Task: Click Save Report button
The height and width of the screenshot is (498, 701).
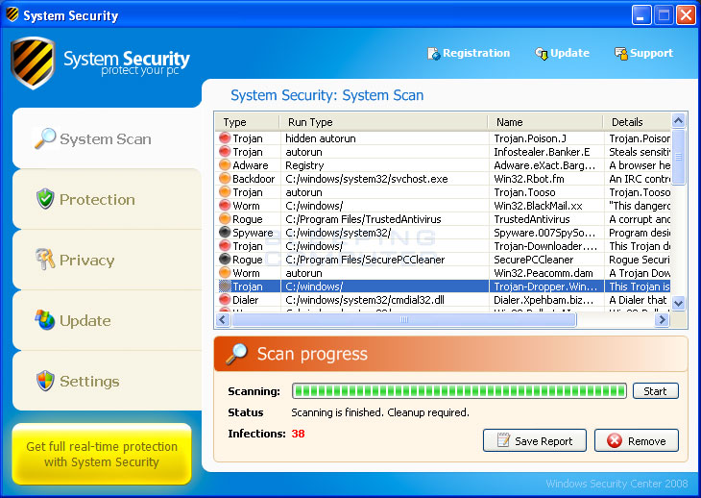Action: point(535,440)
